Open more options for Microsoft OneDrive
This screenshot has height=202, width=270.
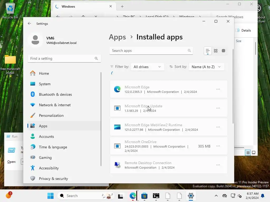pos(218,146)
